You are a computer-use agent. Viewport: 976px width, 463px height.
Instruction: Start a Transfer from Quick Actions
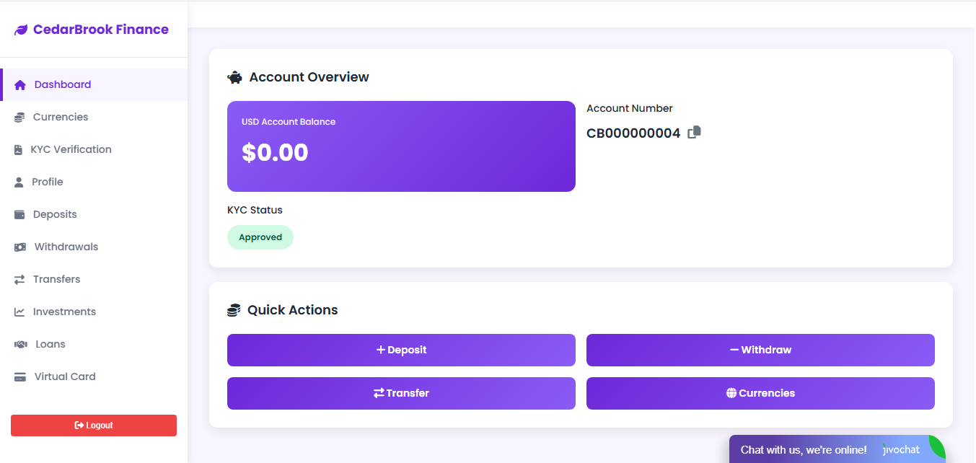click(x=401, y=393)
